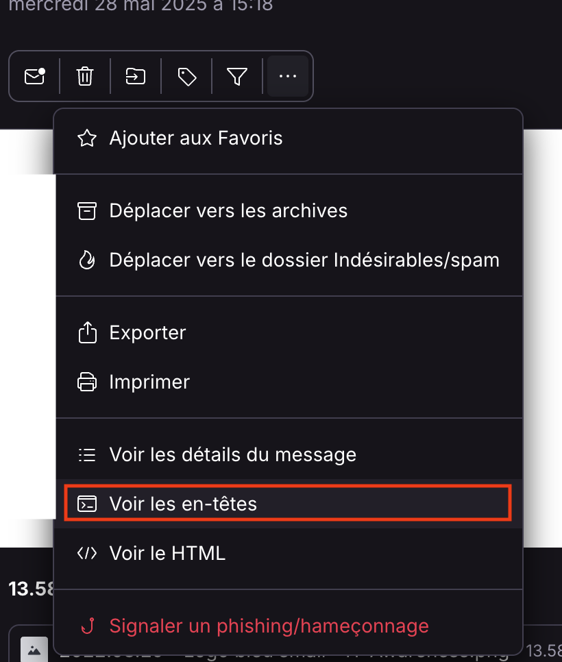This screenshot has height=662, width=562.
Task: Select Exporter from the menu
Action: [x=147, y=333]
